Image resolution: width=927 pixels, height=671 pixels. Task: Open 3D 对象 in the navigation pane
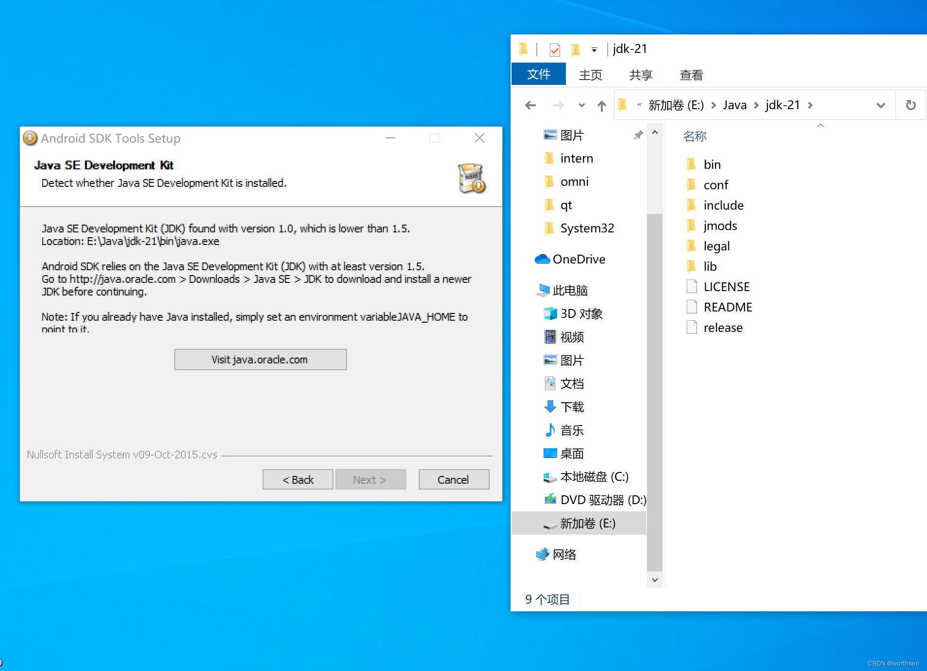click(x=581, y=313)
